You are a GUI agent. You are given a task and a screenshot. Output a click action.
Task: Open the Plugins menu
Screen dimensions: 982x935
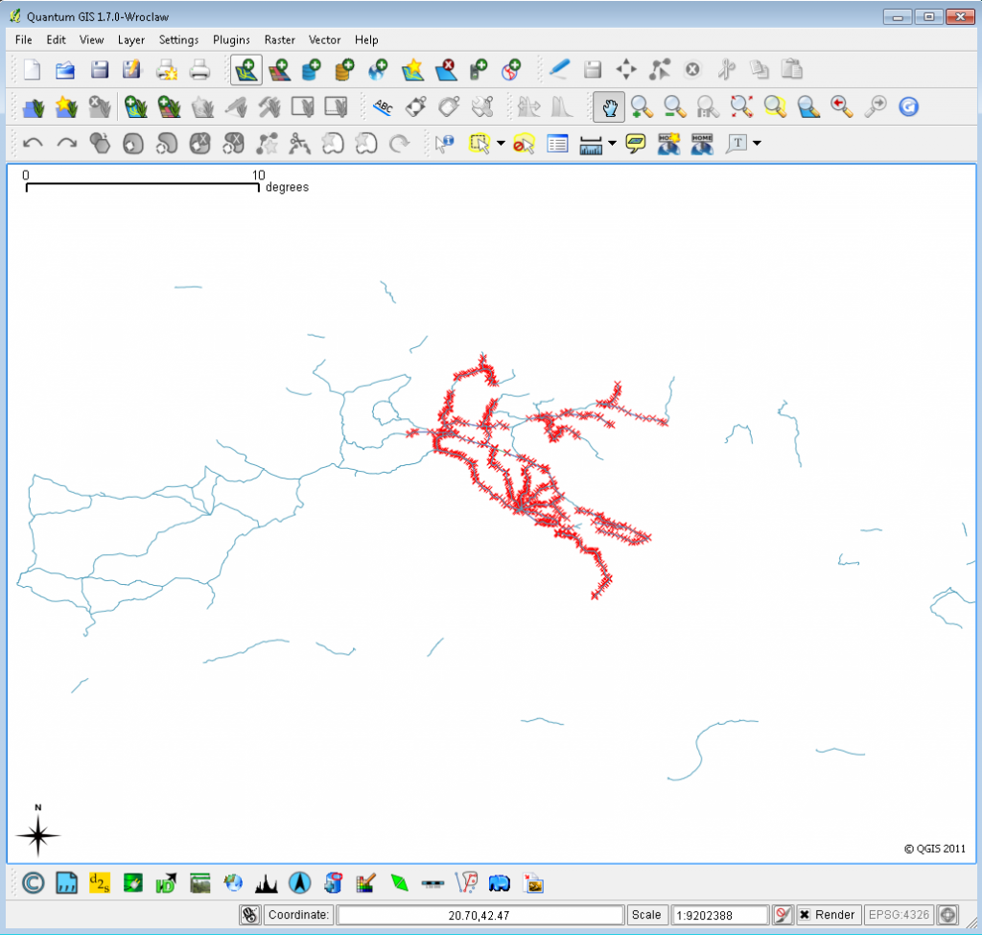(231, 40)
